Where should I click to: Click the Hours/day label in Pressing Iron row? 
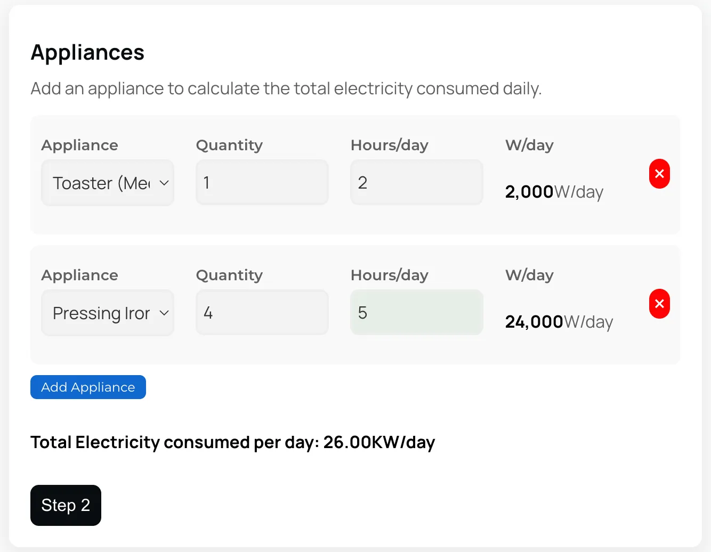(389, 275)
